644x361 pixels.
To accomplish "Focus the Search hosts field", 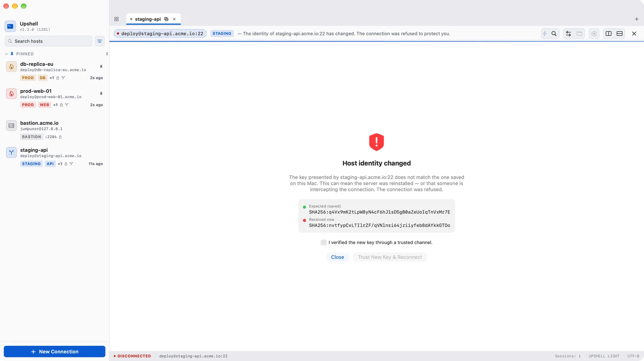I will [48, 41].
